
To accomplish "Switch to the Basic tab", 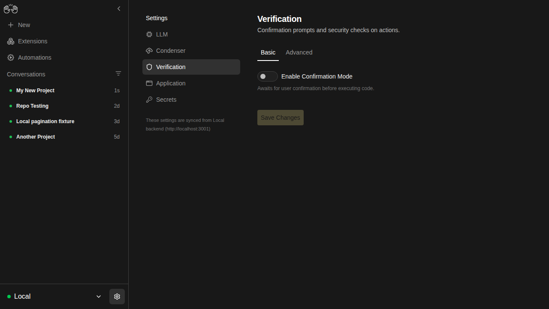I will 268,52.
